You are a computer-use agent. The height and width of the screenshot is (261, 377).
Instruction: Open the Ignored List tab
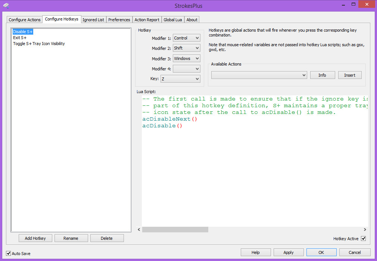[93, 20]
